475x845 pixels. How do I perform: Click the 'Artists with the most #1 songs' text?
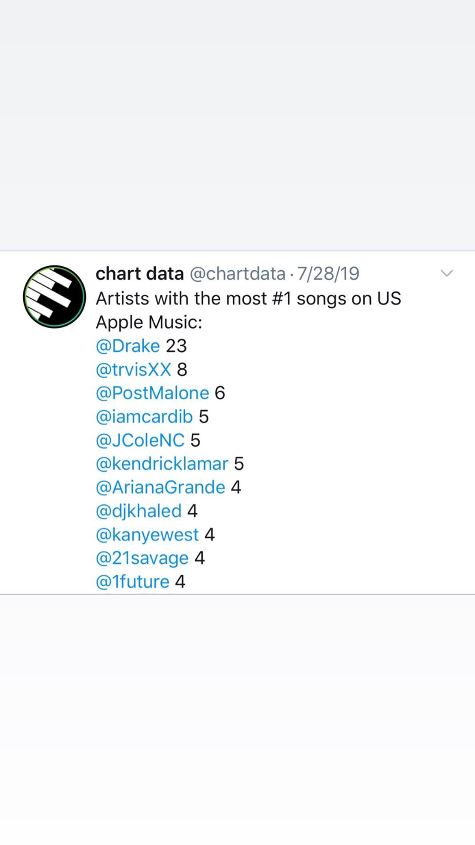pyautogui.click(x=248, y=298)
